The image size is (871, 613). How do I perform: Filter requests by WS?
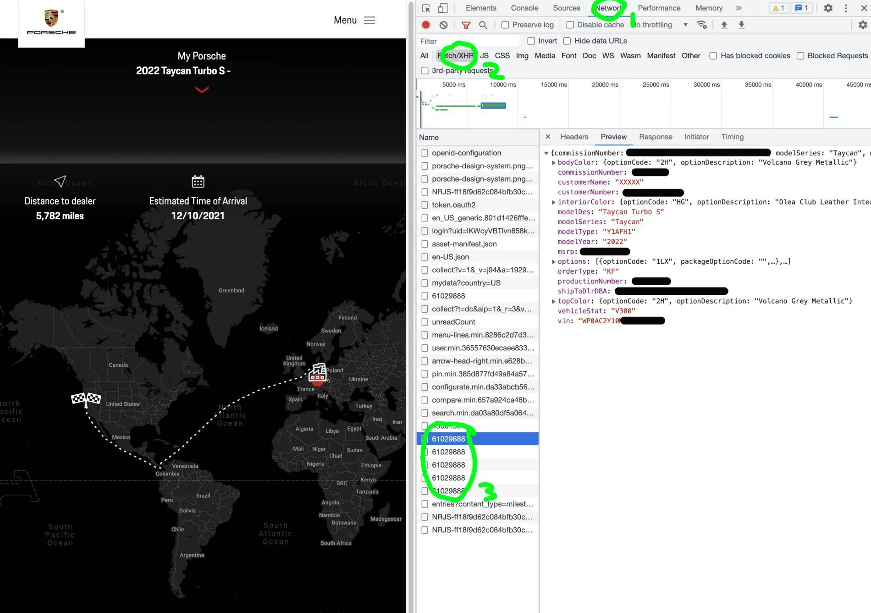[608, 55]
